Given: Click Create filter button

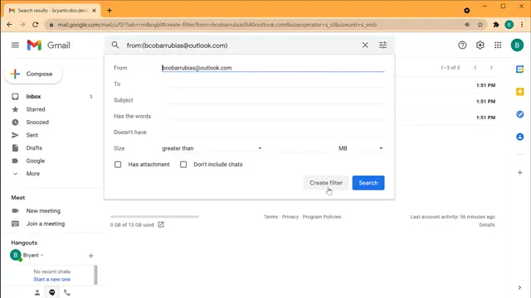Looking at the screenshot, I should click(326, 183).
